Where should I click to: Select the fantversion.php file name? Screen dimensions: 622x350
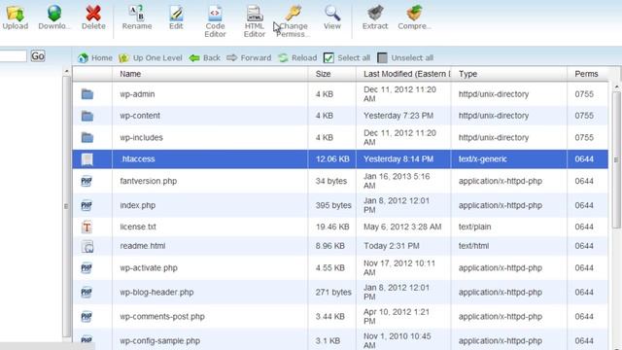click(x=149, y=182)
